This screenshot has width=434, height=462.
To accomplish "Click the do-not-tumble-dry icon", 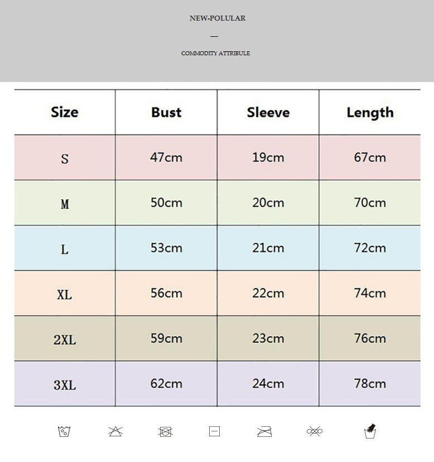I will 165,431.
